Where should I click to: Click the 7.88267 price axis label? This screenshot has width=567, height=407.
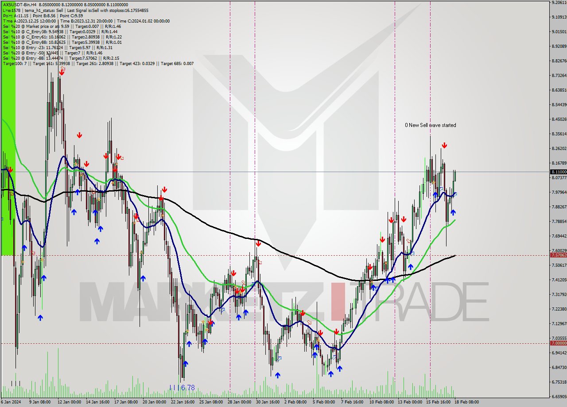click(559, 207)
